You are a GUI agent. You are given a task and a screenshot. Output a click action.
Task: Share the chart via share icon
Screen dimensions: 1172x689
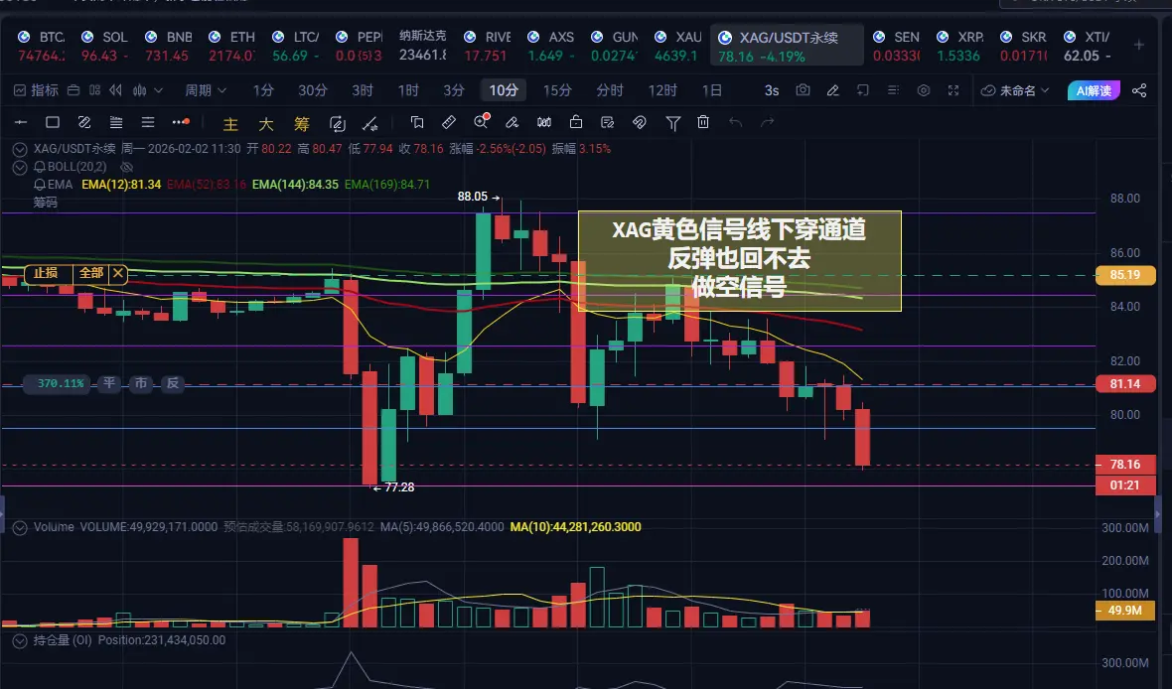pyautogui.click(x=1139, y=90)
